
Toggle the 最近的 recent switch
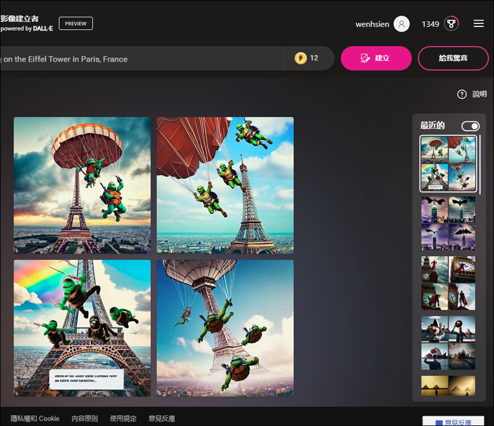tap(471, 126)
